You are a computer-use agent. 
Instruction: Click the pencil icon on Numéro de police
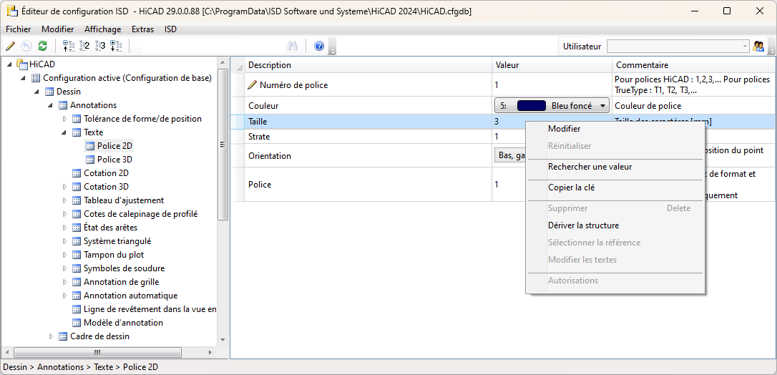253,84
